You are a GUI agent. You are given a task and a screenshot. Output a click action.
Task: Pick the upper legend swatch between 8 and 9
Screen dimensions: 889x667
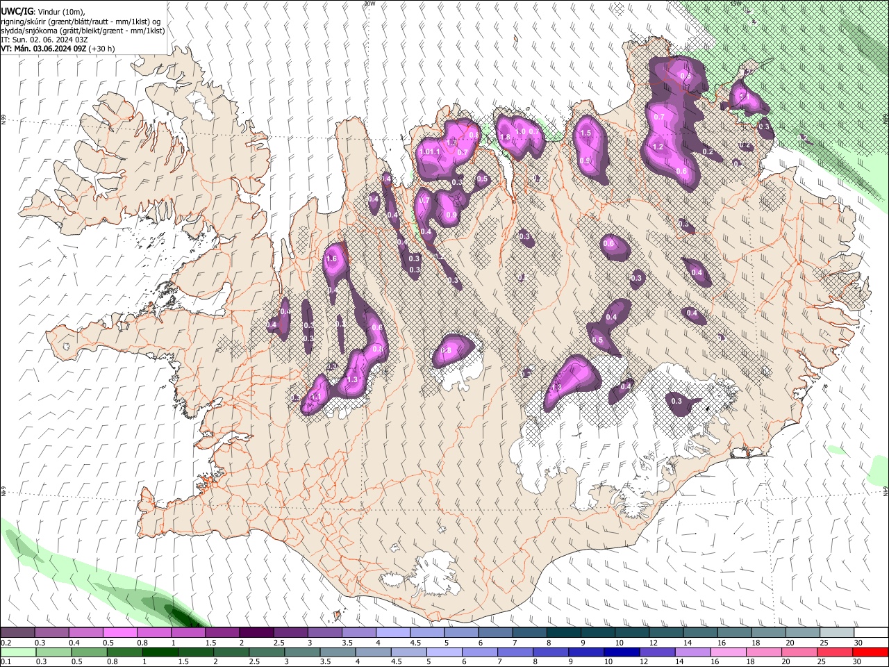coord(563,633)
